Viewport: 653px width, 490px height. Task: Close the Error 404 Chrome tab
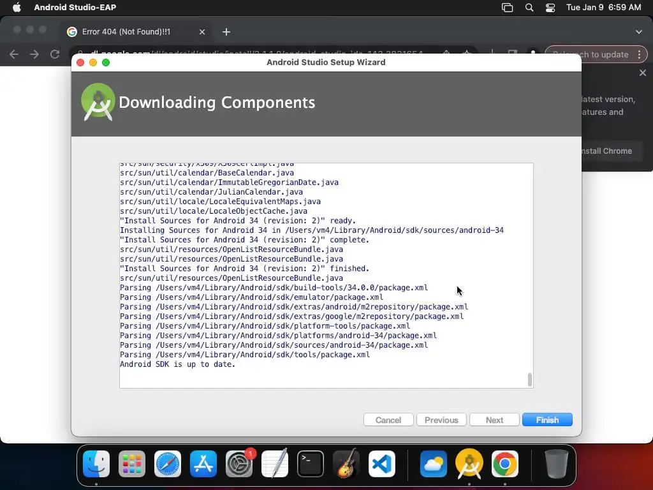coord(202,32)
